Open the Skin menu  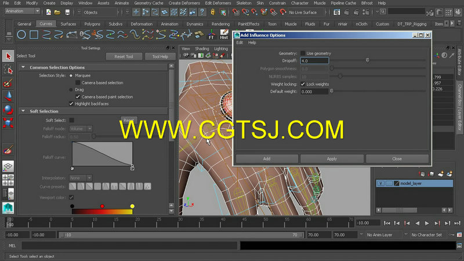(x=260, y=3)
